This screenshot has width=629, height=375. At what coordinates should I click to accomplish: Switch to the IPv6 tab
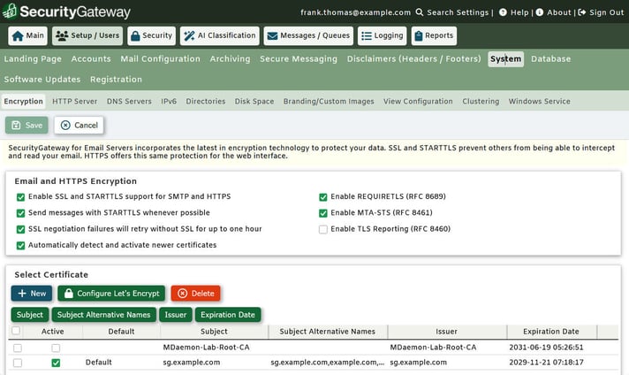pos(169,102)
